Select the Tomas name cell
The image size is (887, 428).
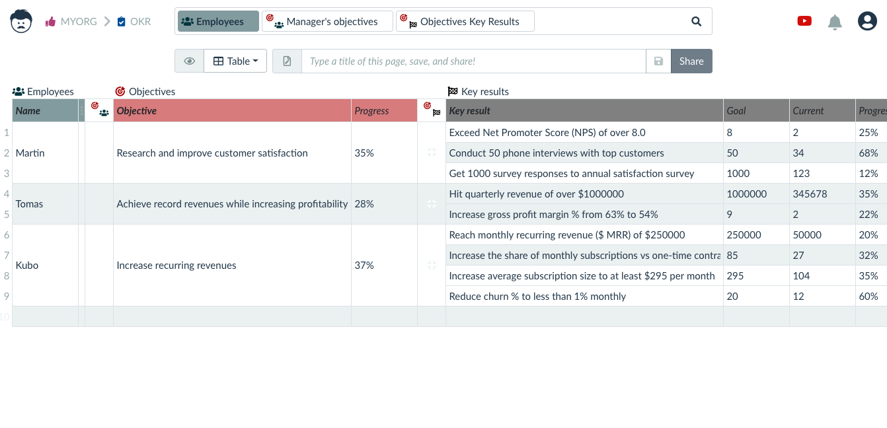tap(45, 204)
